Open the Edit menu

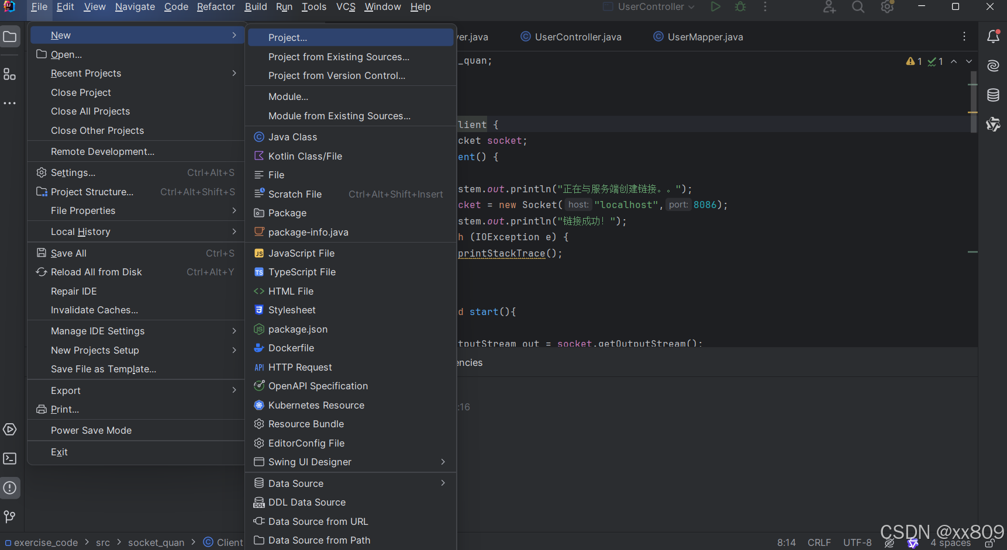[65, 7]
